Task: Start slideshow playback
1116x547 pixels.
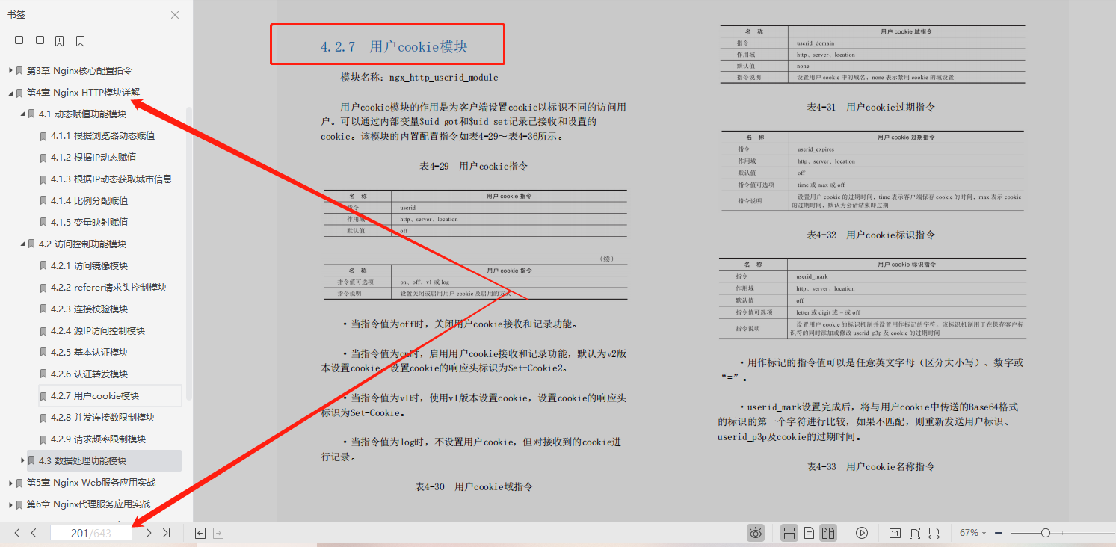Action: [x=862, y=533]
